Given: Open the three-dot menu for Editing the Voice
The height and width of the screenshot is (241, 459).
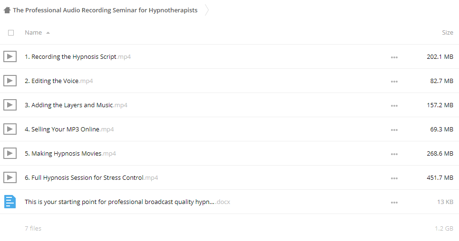Looking at the screenshot, I should [394, 82].
